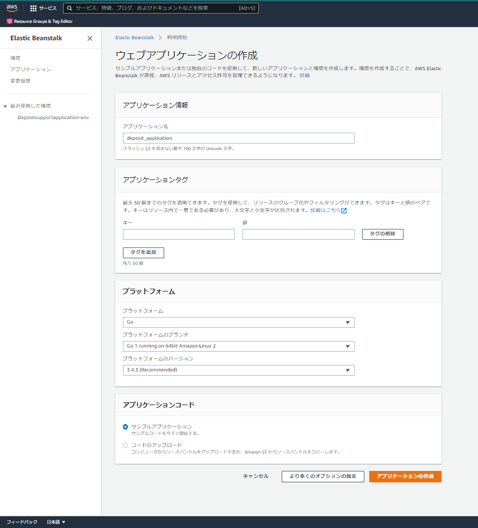Click the ウェブアプリケーションの作成 page heading
Viewport: 478px width, 528px height.
pos(187,55)
